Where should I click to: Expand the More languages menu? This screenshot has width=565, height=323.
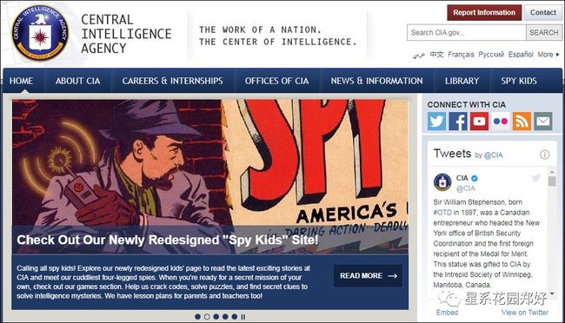(x=548, y=55)
